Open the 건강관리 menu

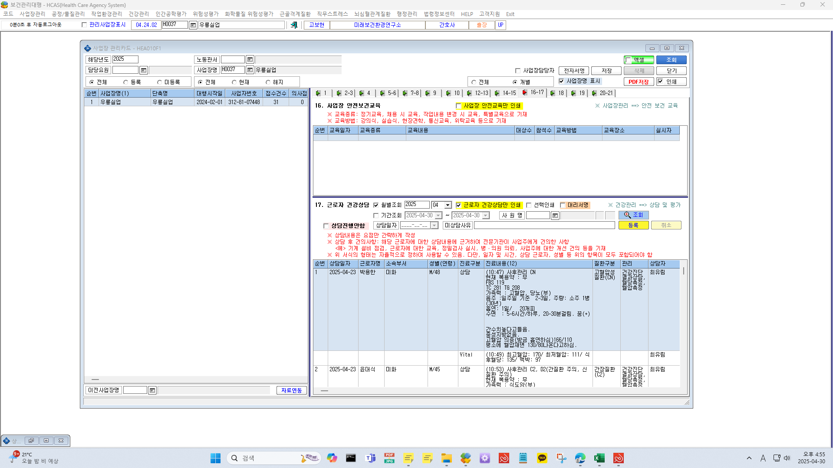click(x=138, y=14)
